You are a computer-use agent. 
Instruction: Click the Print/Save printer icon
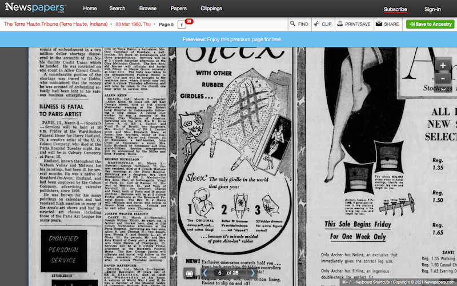tap(354, 25)
